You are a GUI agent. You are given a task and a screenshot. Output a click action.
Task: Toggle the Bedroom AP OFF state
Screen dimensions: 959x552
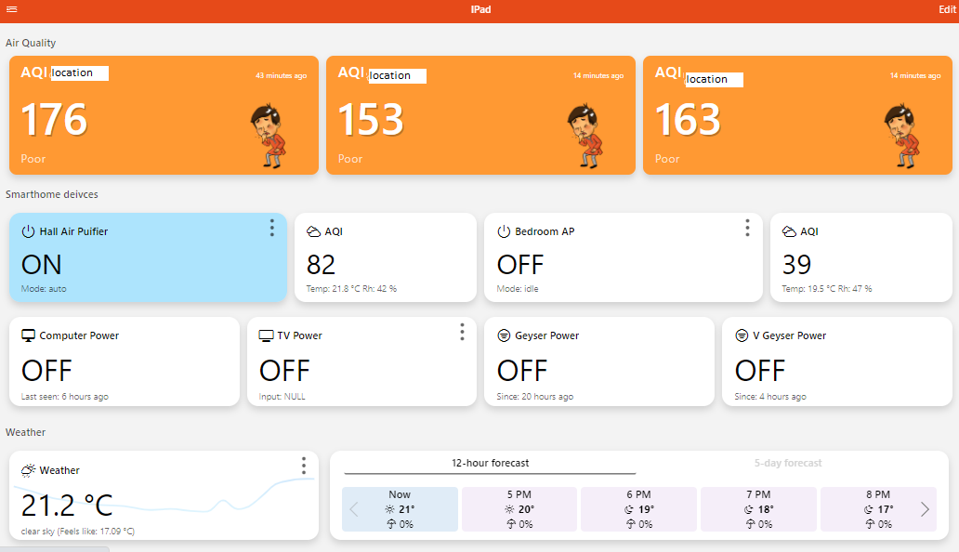[x=520, y=265]
